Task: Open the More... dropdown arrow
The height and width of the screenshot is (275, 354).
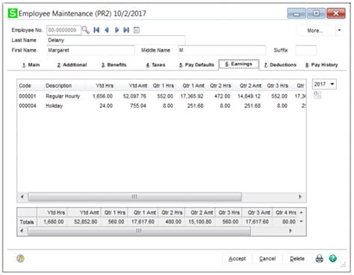Action: pos(339,31)
